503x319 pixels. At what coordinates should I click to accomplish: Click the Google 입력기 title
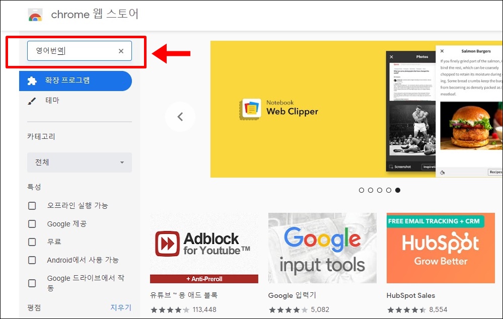point(292,295)
